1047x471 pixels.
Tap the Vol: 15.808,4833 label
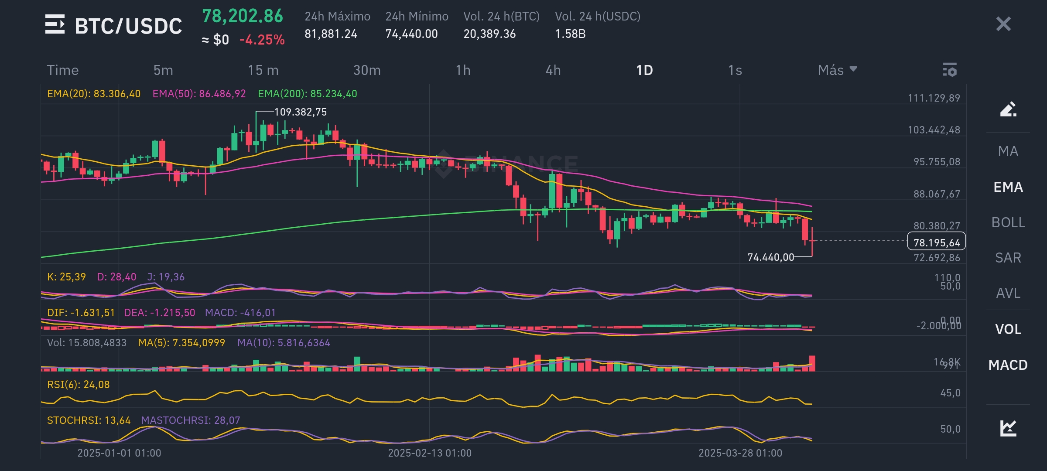[87, 343]
